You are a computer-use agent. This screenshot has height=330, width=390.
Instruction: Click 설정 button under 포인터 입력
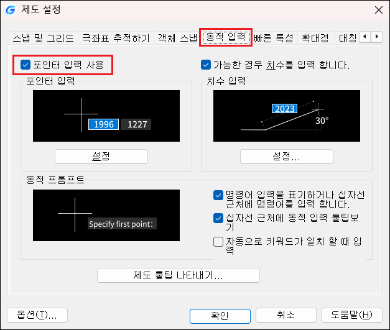point(101,157)
